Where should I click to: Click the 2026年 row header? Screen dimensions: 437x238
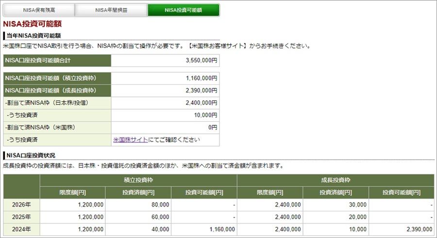click(21, 205)
